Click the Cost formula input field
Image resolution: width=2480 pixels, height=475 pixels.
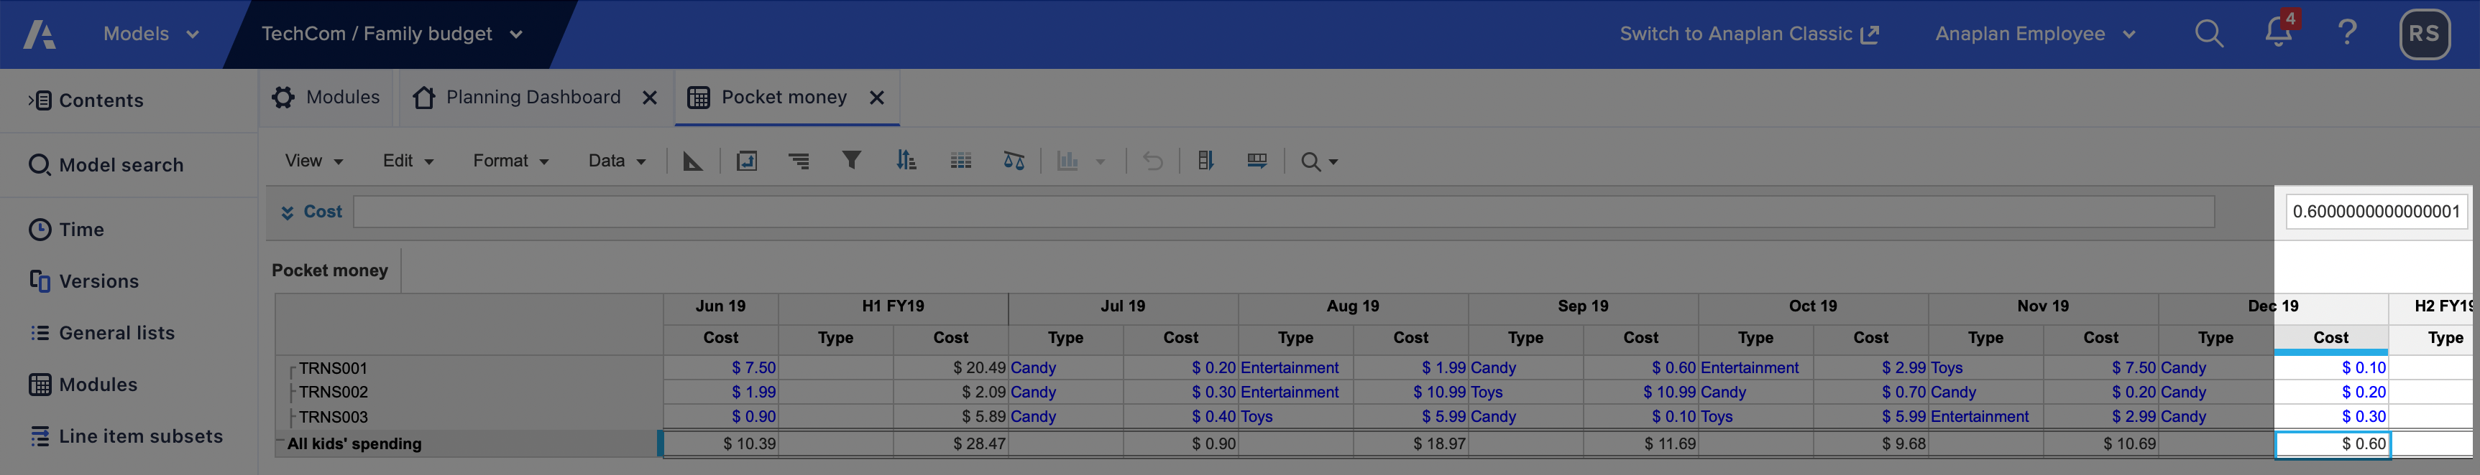1282,212
